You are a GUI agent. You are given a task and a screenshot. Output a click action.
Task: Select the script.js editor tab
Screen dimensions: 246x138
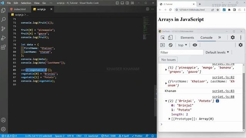pos(41,9)
